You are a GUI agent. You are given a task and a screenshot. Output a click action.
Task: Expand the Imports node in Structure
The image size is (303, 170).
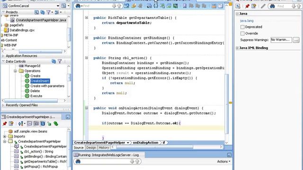(x=5, y=136)
